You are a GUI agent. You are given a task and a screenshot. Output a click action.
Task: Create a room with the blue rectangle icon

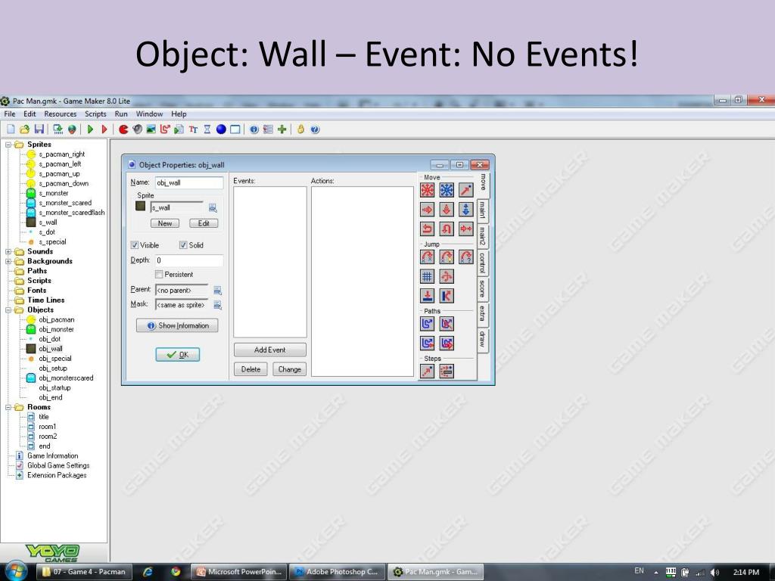pyautogui.click(x=235, y=129)
